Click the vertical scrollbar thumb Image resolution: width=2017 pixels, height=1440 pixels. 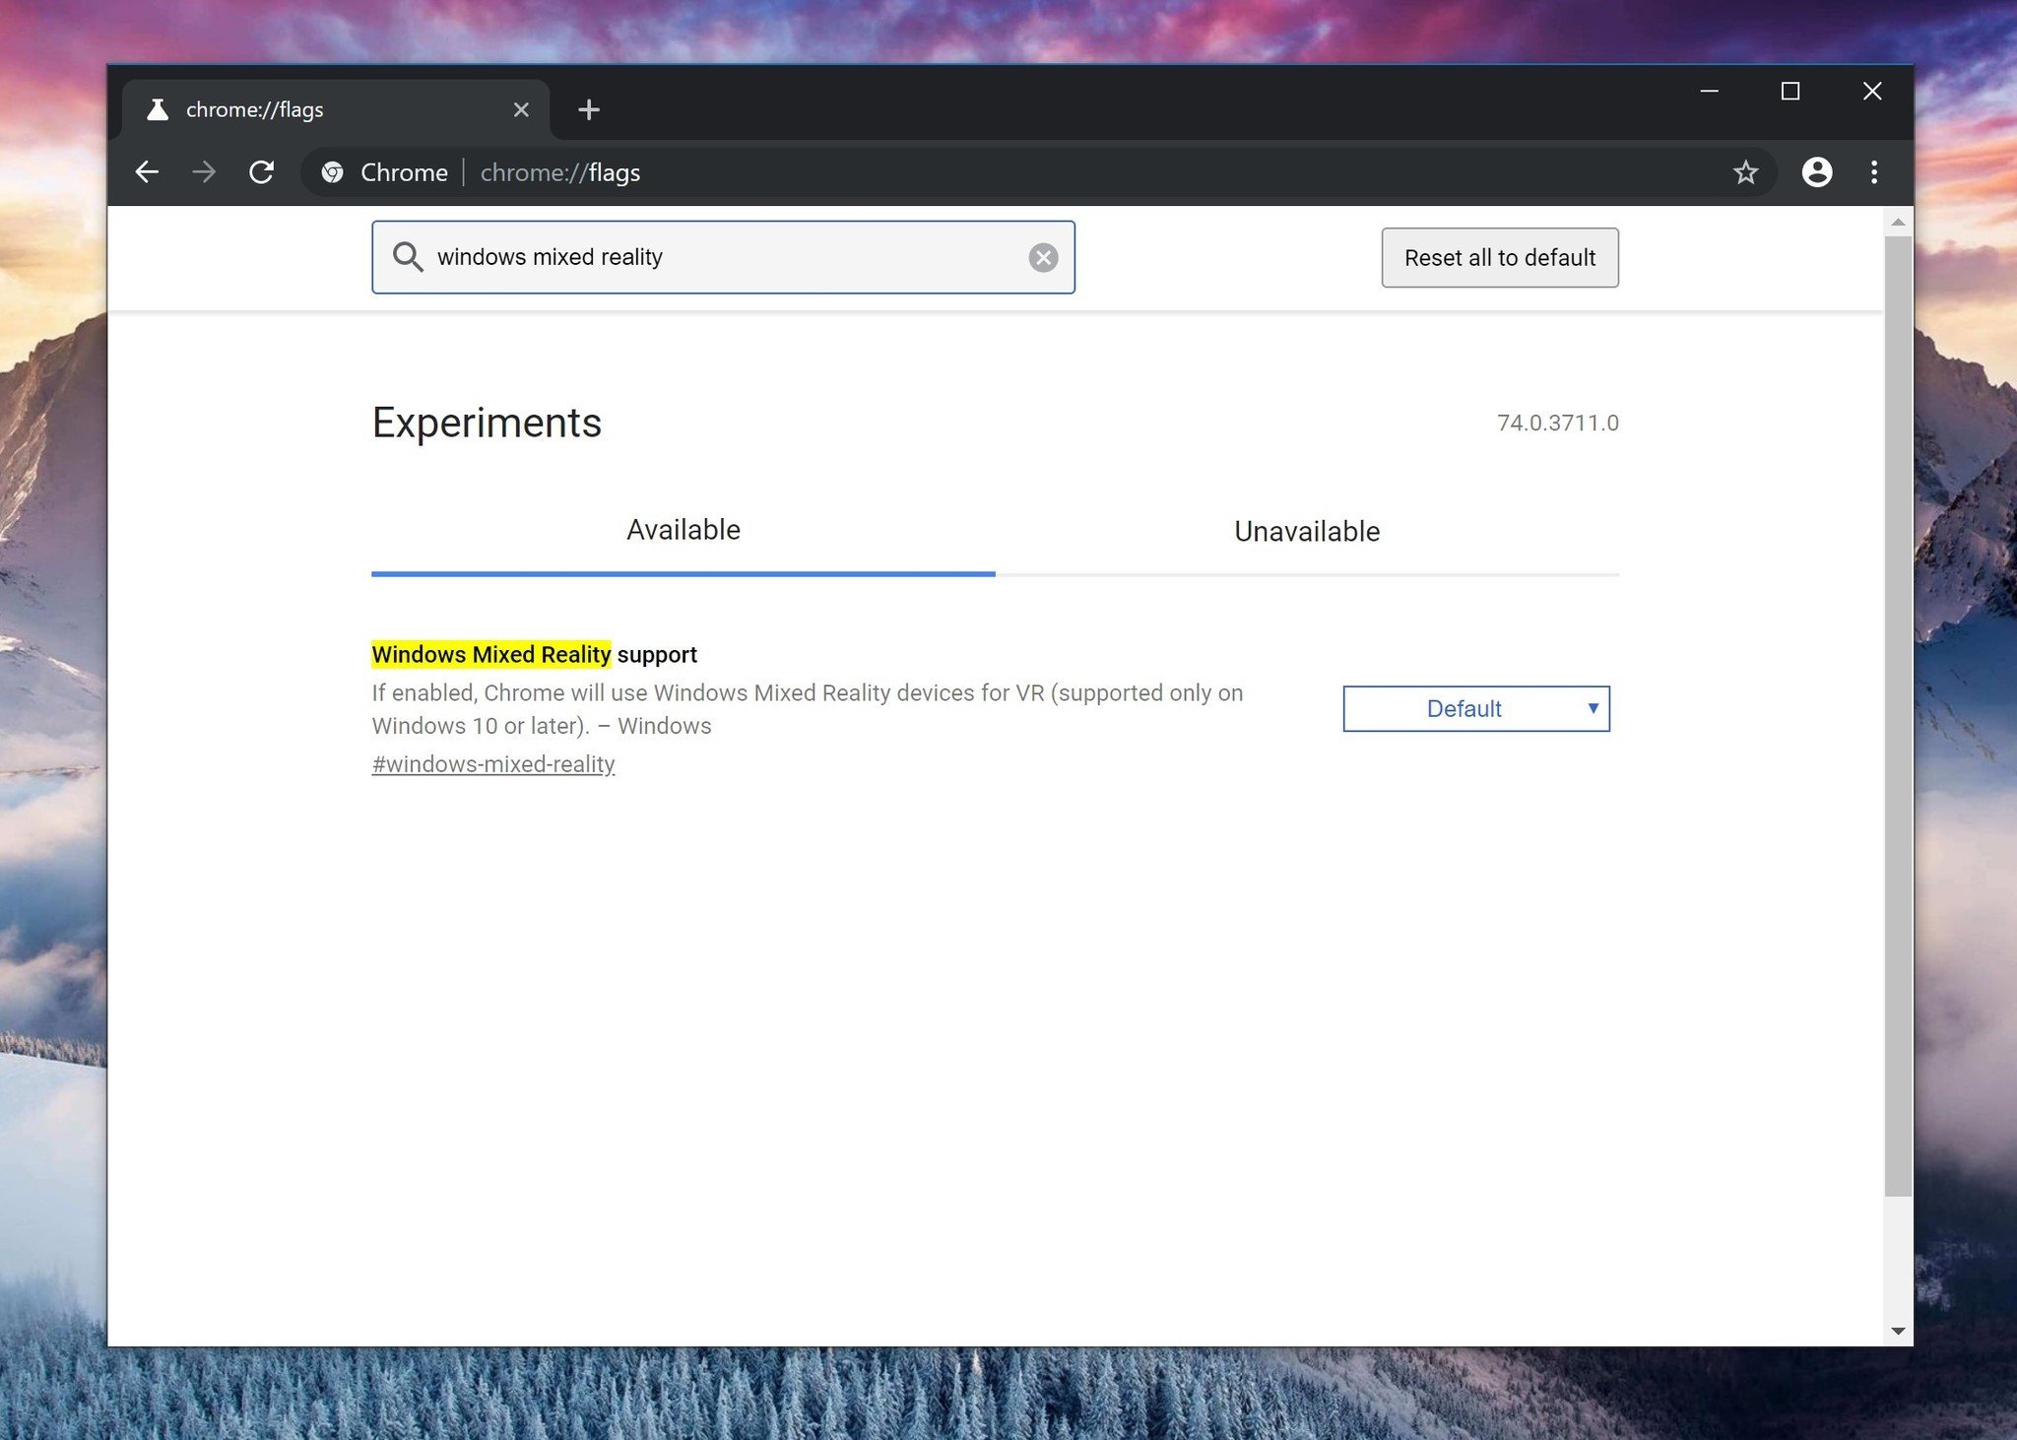[1898, 716]
